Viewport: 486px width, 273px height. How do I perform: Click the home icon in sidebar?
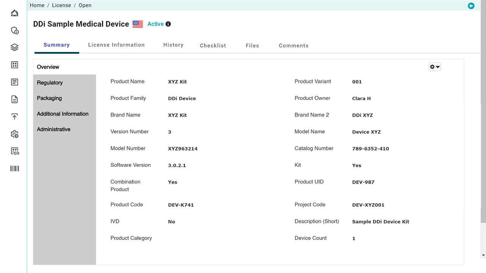click(x=14, y=13)
